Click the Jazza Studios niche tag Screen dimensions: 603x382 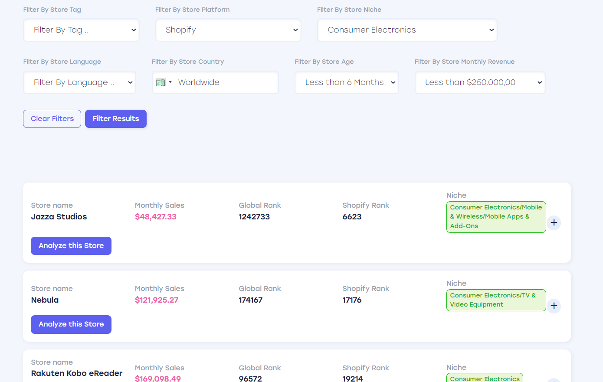tap(496, 217)
